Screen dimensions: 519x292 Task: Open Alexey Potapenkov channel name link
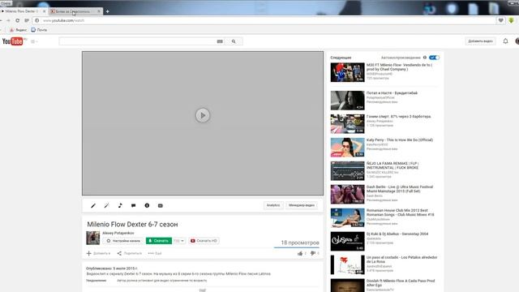point(118,233)
